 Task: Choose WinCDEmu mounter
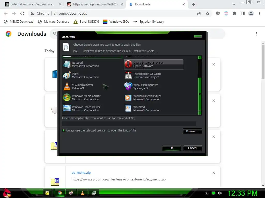[154, 86]
